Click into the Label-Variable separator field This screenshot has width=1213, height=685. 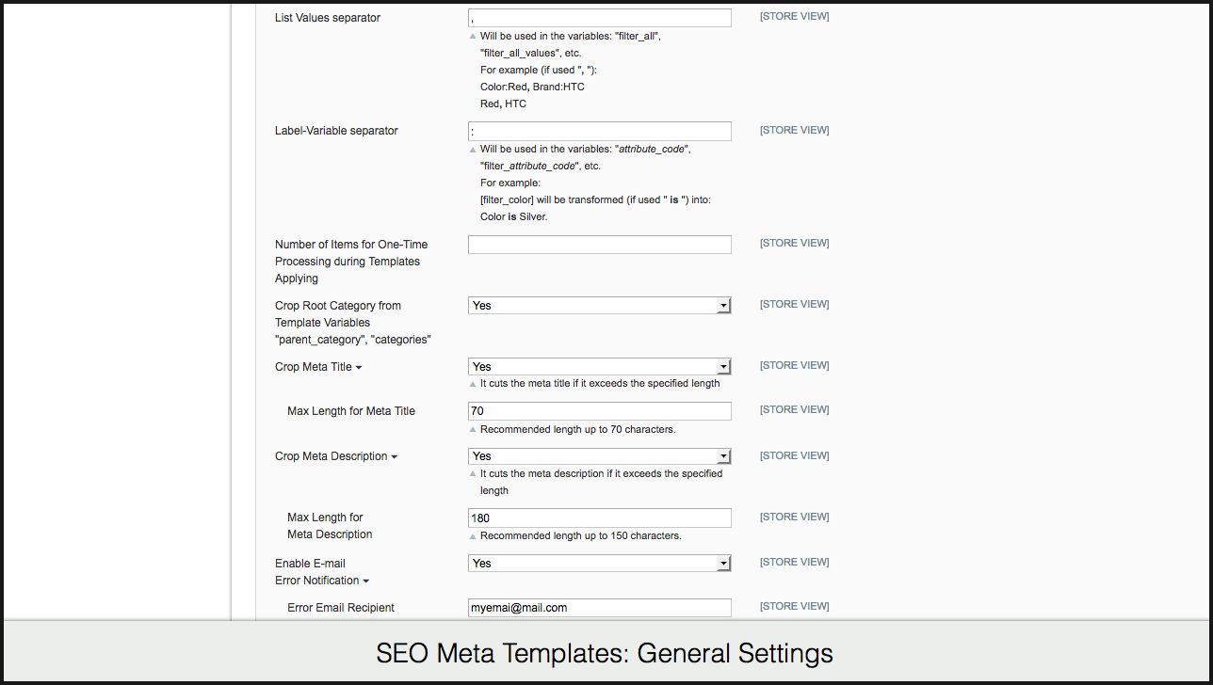[x=599, y=132]
